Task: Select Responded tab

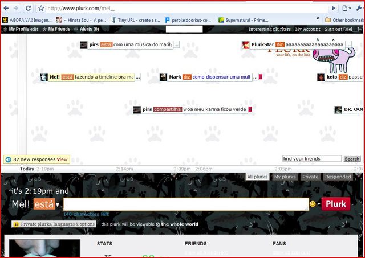Action: (x=338, y=177)
